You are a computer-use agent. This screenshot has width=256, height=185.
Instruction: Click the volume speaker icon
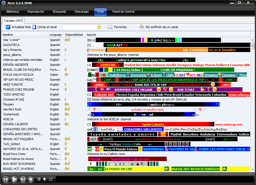(x=45, y=179)
